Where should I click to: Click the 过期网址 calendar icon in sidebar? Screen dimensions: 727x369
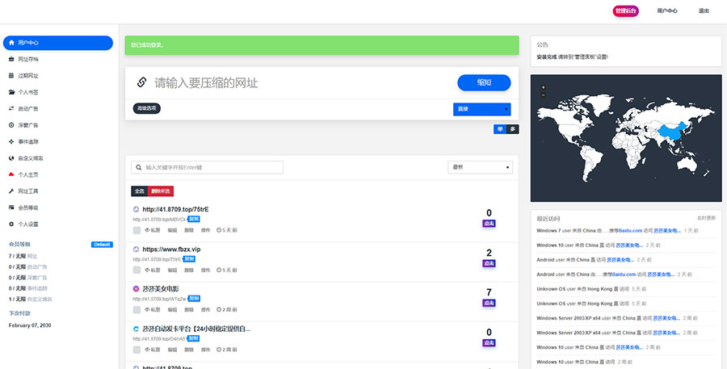click(x=11, y=76)
